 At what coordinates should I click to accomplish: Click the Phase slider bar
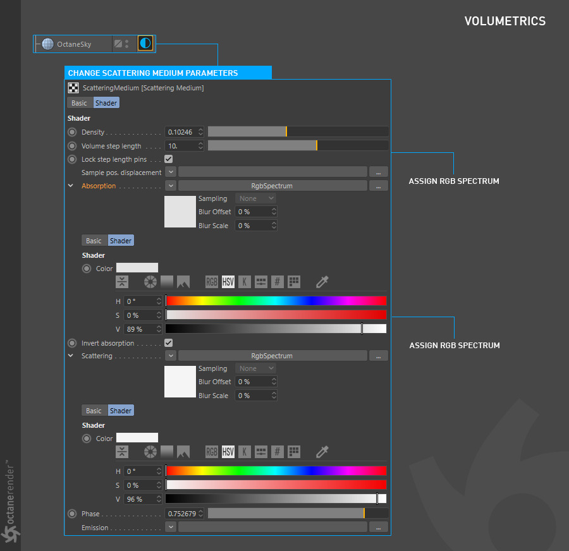[x=297, y=514]
